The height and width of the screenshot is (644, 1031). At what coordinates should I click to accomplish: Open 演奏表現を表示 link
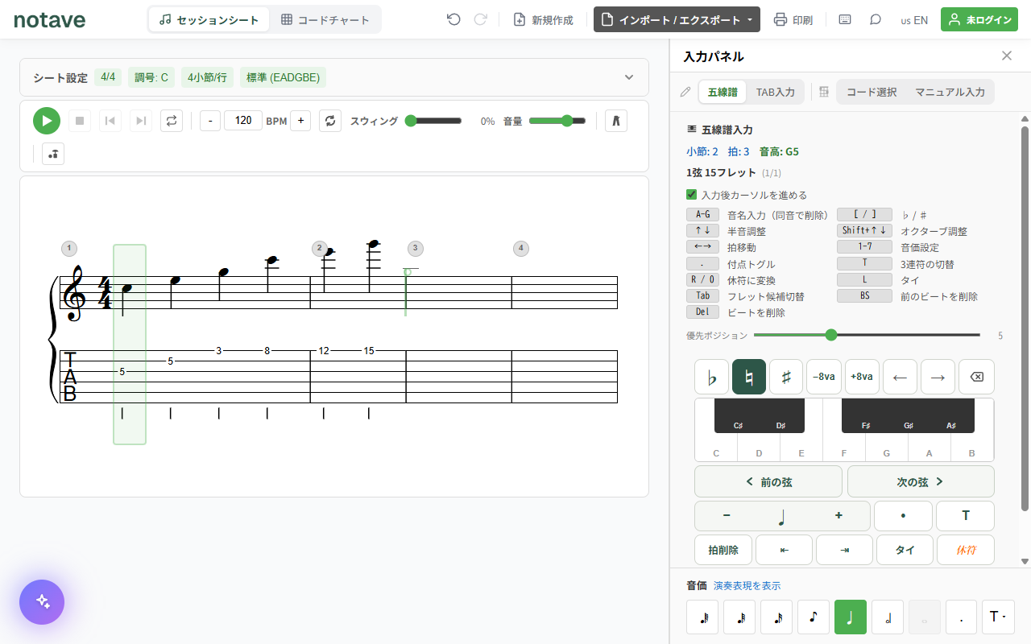pos(747,586)
